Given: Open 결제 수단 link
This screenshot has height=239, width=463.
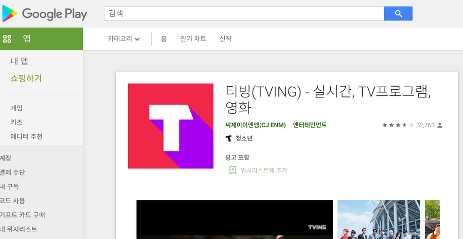Looking at the screenshot, I should [x=12, y=172].
